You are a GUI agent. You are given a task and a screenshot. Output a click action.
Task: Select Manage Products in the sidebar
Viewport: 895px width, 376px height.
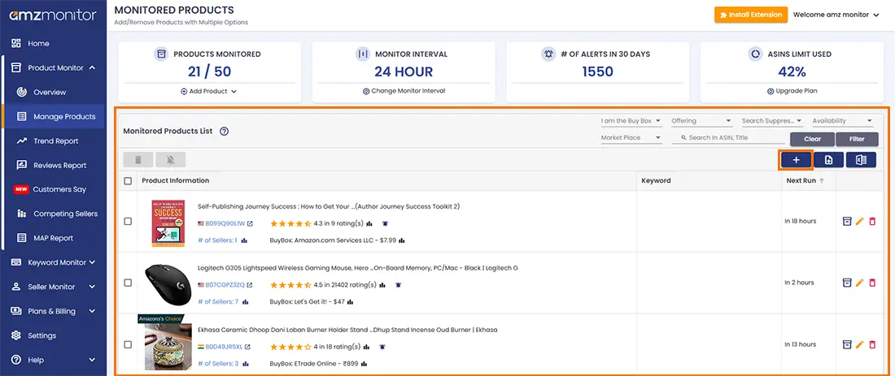click(55, 116)
